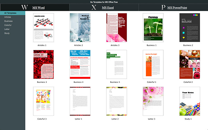
Task: Click the "Business 1" caption
Action: tap(151, 45)
